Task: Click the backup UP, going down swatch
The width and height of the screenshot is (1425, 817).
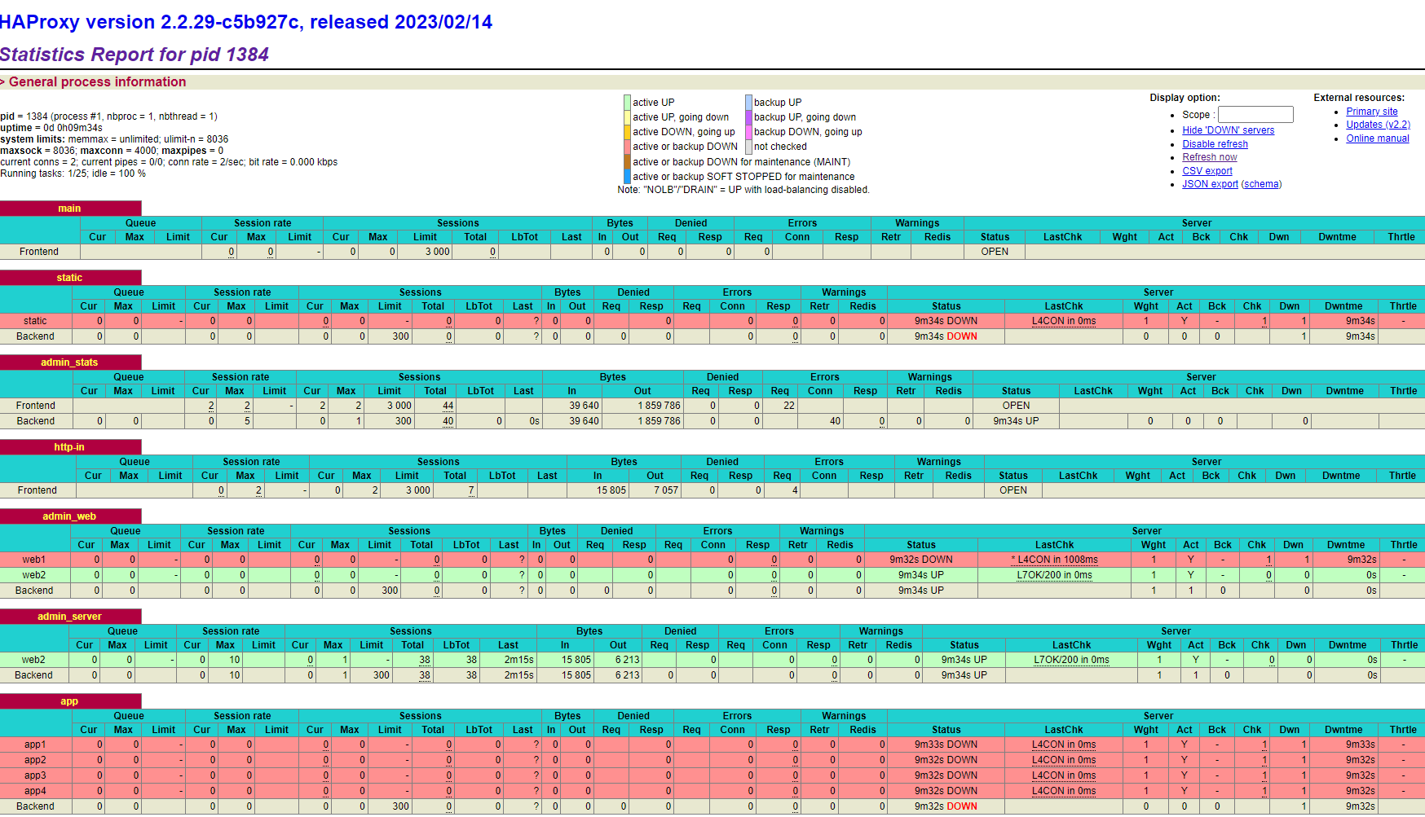Action: click(748, 117)
